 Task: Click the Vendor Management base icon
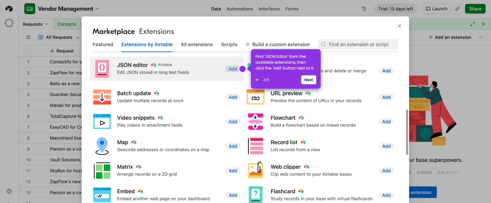(x=30, y=9)
